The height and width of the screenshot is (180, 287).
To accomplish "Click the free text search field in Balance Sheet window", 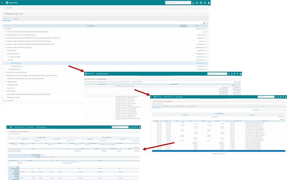I will pyautogui.click(x=178, y=3).
